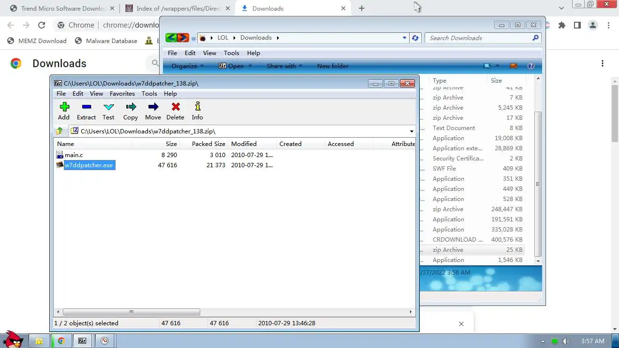This screenshot has width=619, height=348.
Task: Click New folder button in Explorer
Action: [x=333, y=66]
